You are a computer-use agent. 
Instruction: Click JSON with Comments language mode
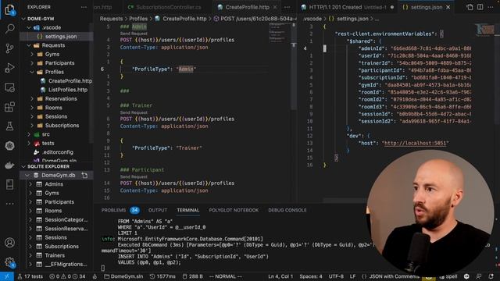(x=394, y=276)
